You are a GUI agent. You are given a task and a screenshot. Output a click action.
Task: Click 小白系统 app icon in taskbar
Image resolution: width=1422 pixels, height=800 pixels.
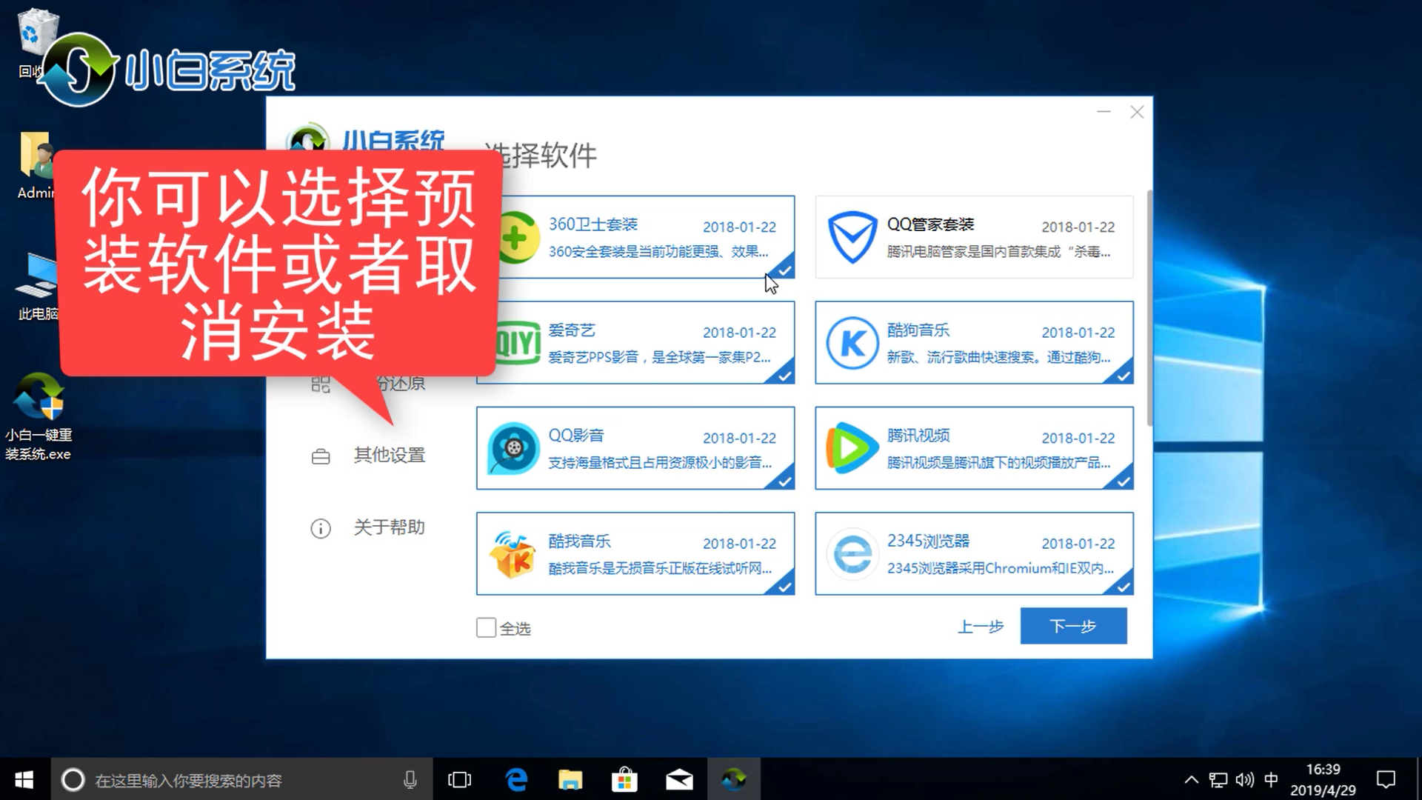[x=734, y=779]
